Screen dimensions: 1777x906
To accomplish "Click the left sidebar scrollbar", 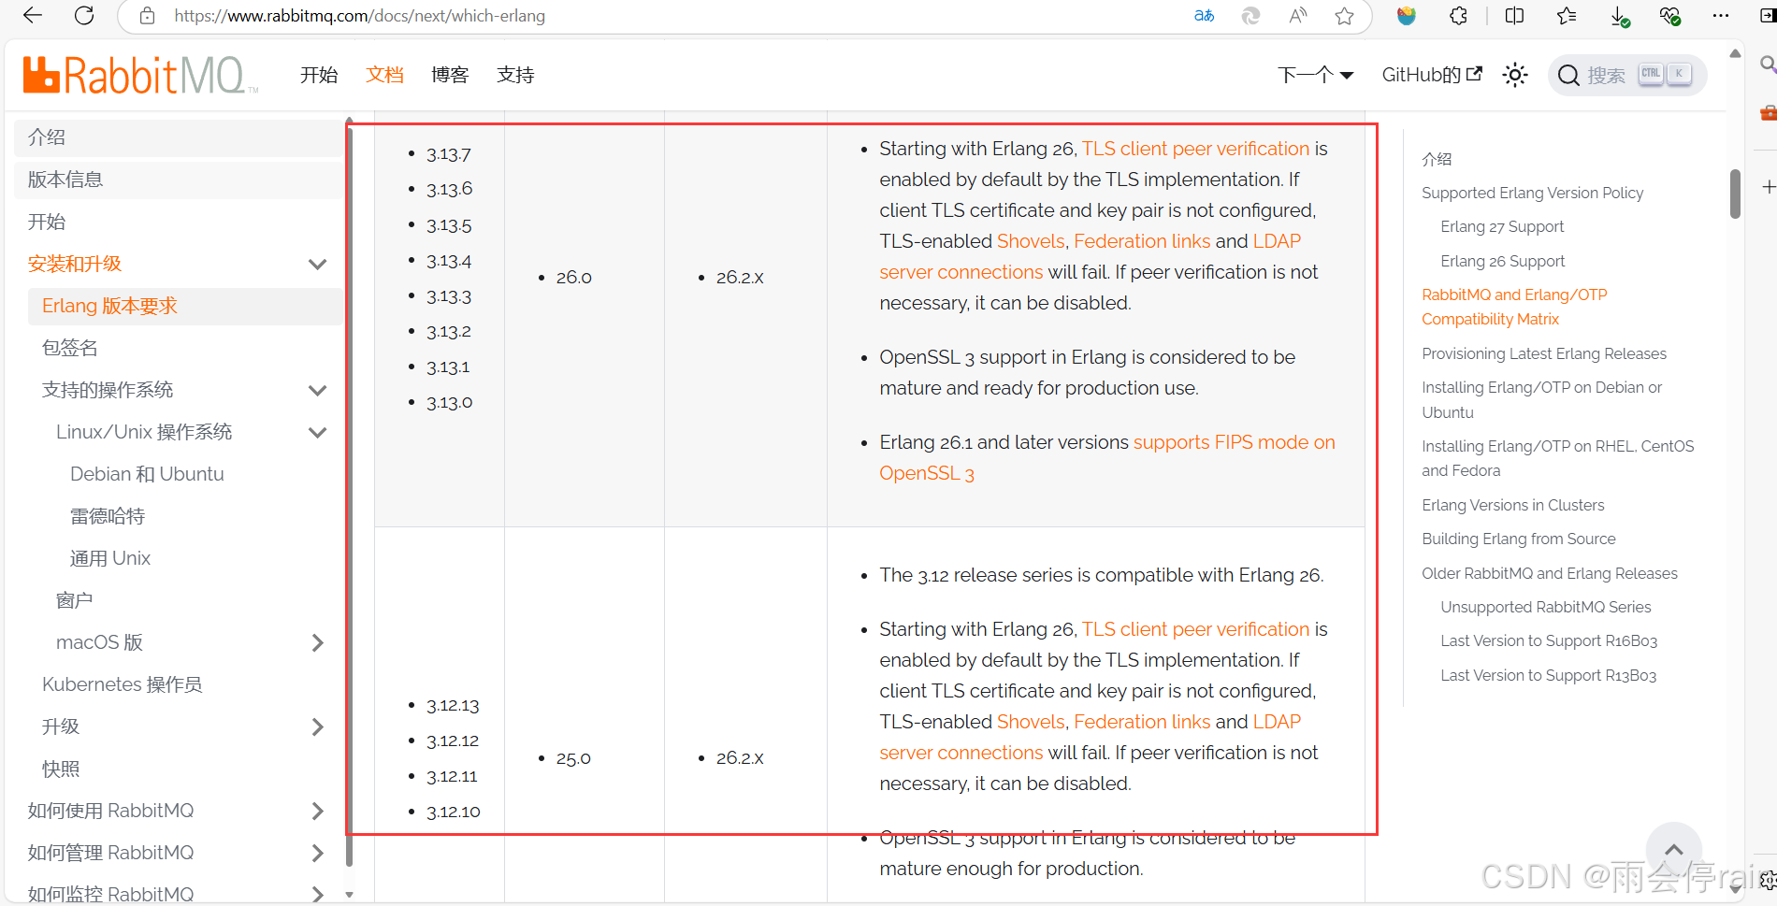I will 349,496.
